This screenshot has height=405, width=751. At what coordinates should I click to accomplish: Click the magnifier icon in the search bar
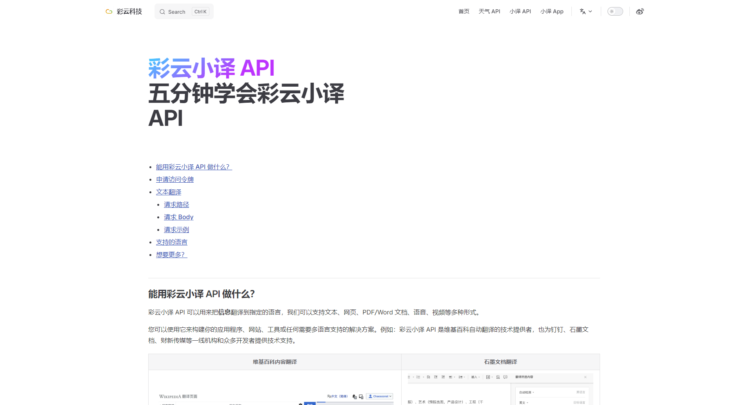tap(162, 12)
